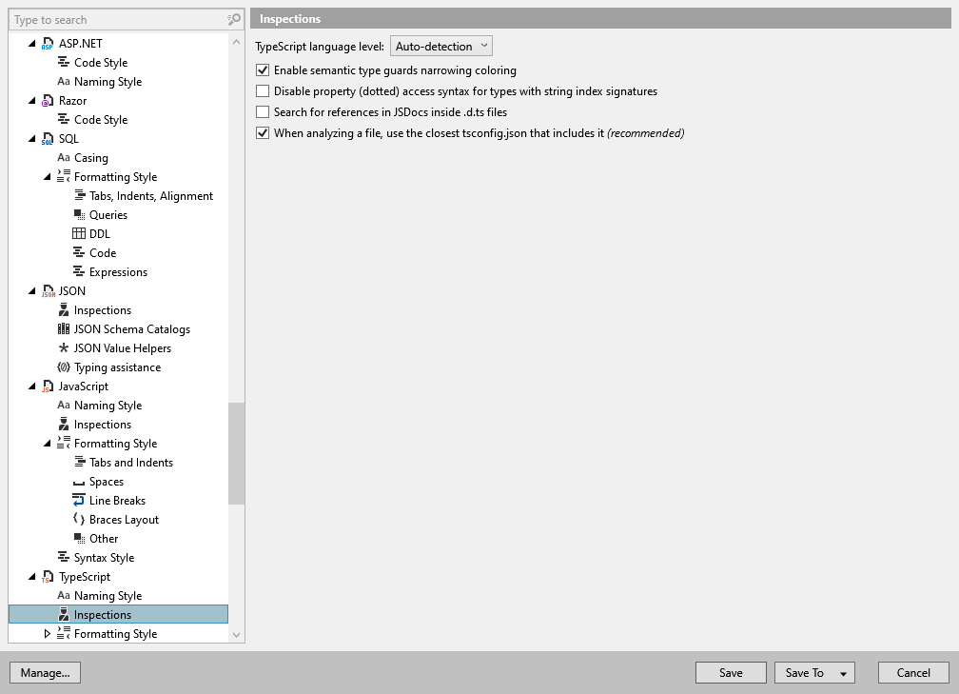Click the Manage button
Viewport: 959px width, 694px height.
click(45, 672)
